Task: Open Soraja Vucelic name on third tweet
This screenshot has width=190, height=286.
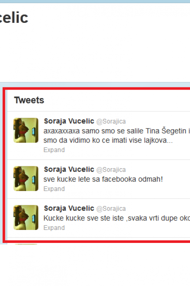Action: [x=69, y=208]
